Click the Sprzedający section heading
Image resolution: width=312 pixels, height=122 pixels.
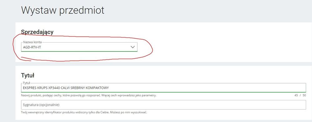pyautogui.click(x=37, y=32)
